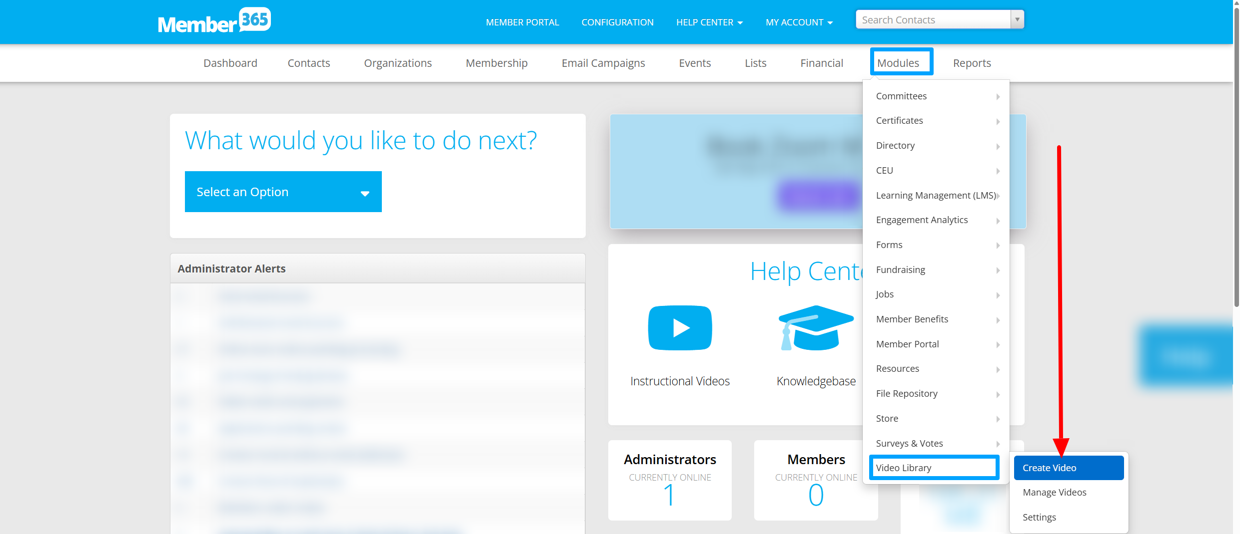
Task: Expand Forms submenu
Action: (x=936, y=245)
